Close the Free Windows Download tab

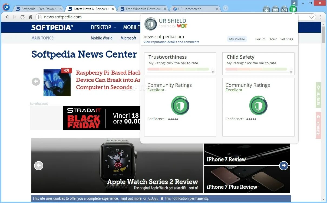[x=165, y=9]
